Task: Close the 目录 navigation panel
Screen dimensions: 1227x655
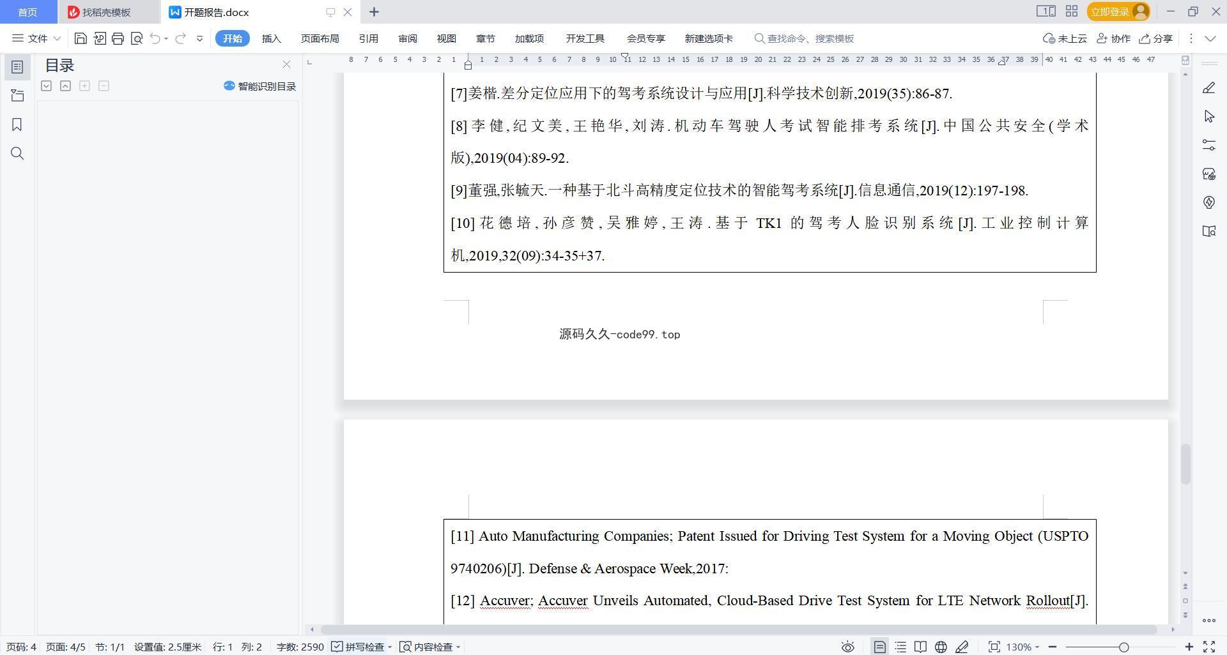Action: pos(286,64)
